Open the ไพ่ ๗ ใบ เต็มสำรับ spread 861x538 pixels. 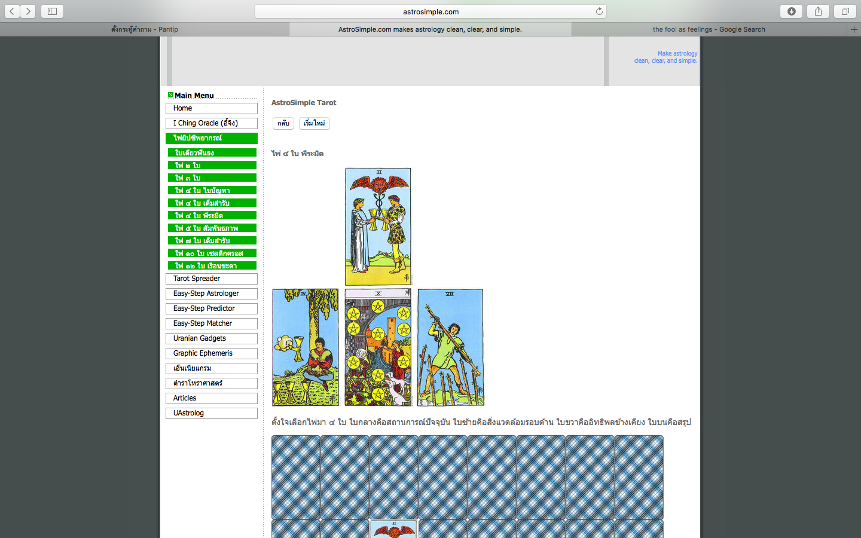click(x=212, y=241)
